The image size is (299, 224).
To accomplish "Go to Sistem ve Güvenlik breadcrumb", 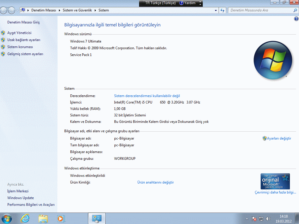I will click(77, 10).
